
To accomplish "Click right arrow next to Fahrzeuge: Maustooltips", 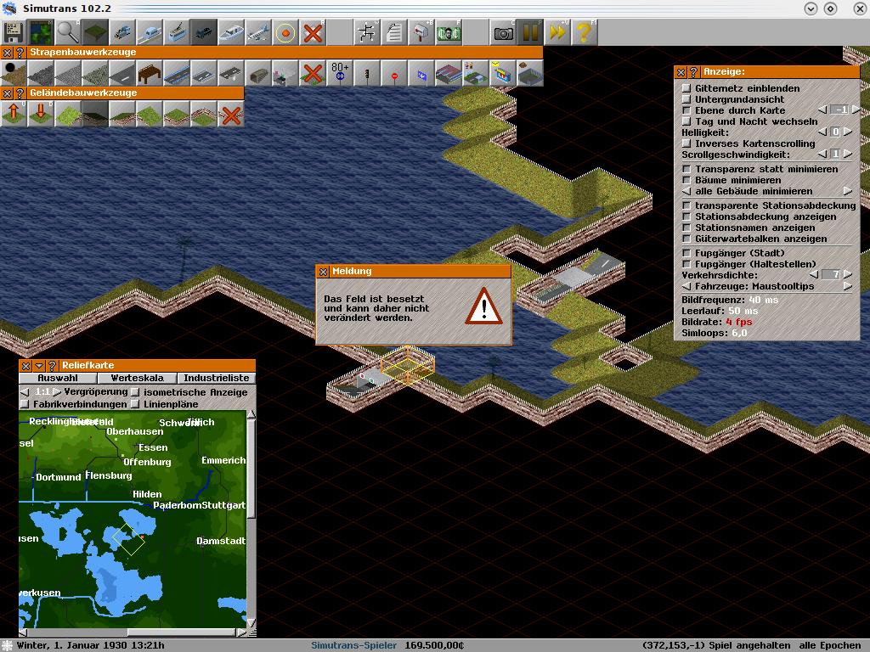I will click(x=848, y=286).
